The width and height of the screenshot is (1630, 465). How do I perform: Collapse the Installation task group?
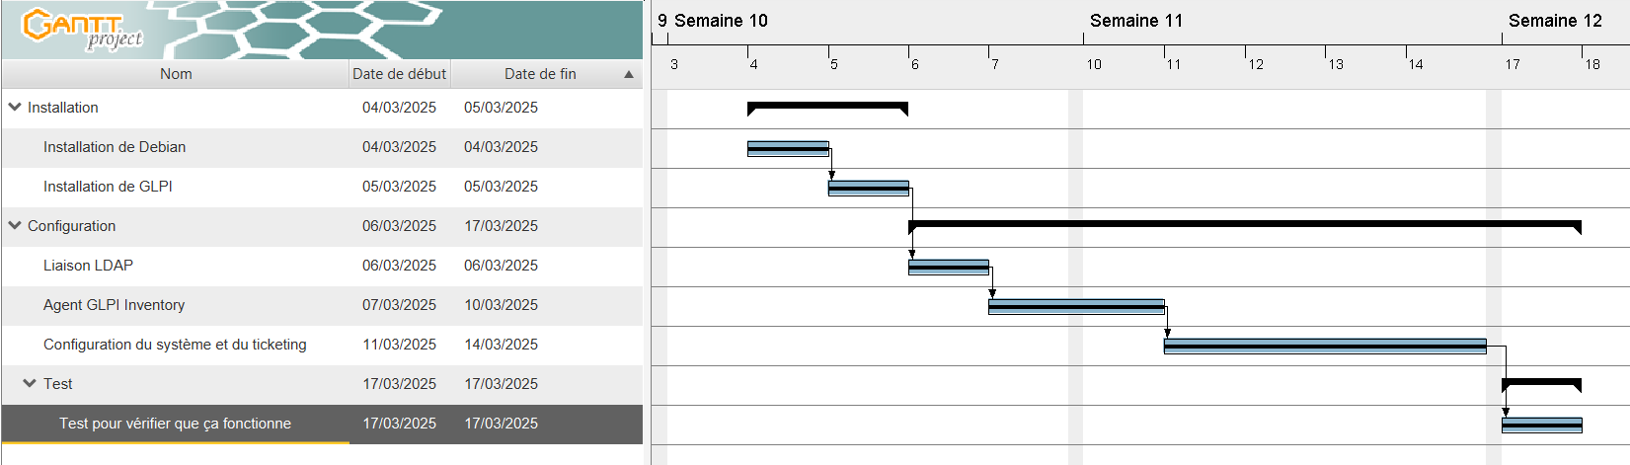point(15,107)
